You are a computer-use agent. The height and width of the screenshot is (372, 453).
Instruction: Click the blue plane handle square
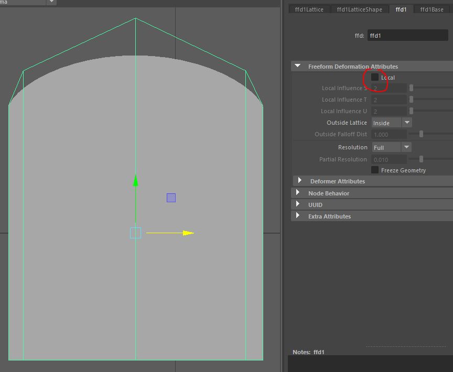pyautogui.click(x=171, y=198)
